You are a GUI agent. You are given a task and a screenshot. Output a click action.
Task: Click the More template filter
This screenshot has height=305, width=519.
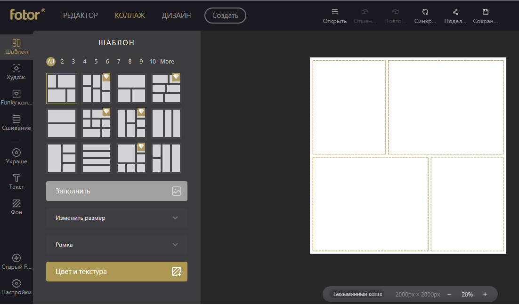pos(167,62)
